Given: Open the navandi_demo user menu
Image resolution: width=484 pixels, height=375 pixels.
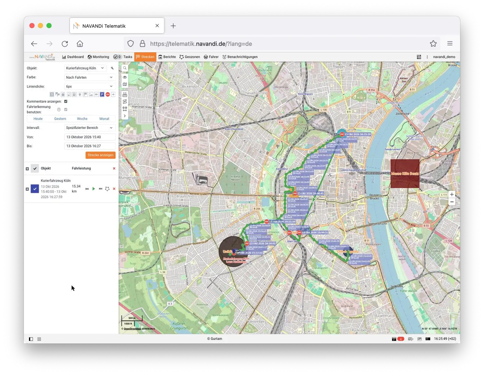Looking at the screenshot, I should pos(444,57).
